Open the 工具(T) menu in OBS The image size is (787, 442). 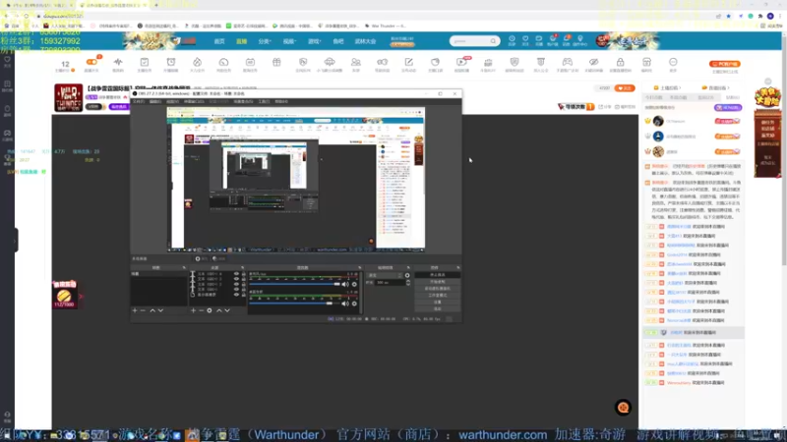264,101
